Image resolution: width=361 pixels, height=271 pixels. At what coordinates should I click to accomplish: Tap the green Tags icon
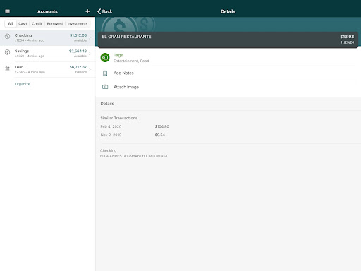pyautogui.click(x=105, y=58)
